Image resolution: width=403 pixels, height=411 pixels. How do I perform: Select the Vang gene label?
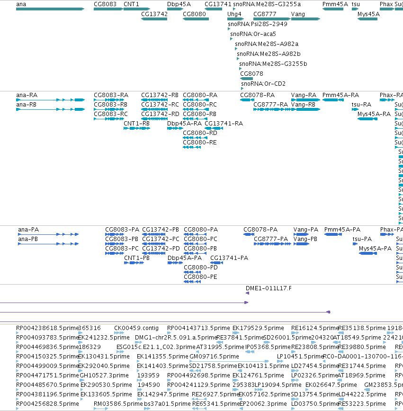pyautogui.click(x=298, y=14)
